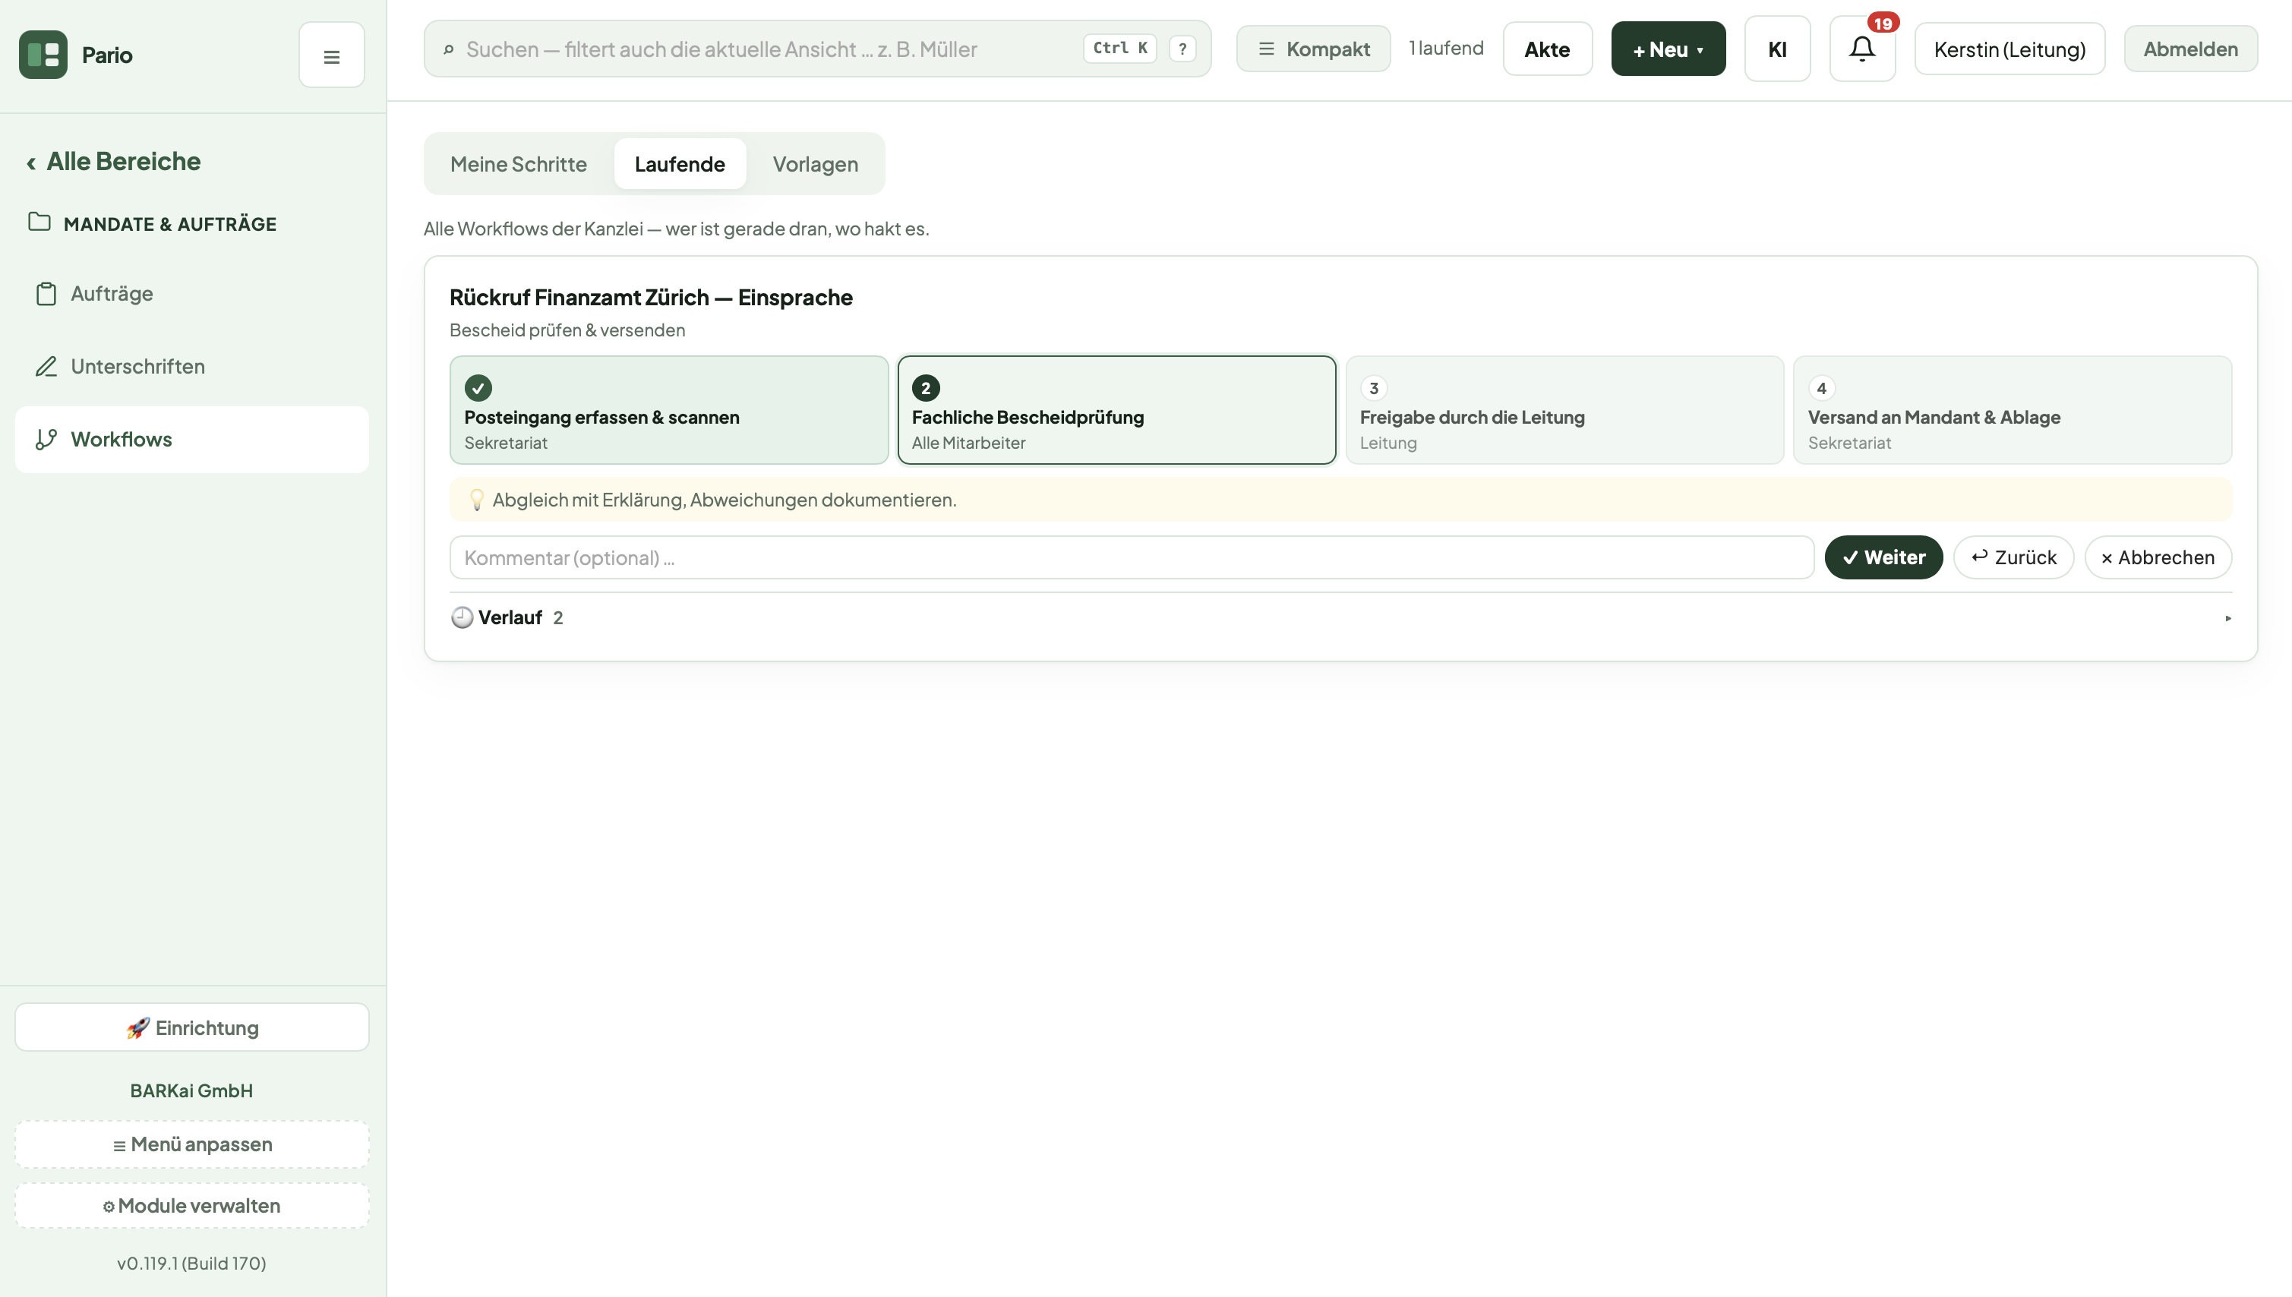Click BARKai GmbH company name

191,1091
